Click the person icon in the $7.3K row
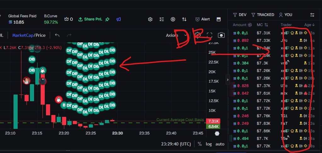This screenshot has height=153, width=322. [x=305, y=63]
